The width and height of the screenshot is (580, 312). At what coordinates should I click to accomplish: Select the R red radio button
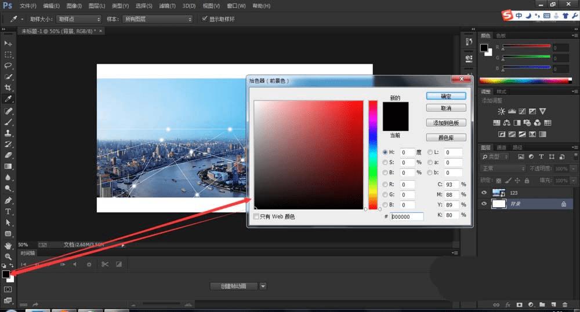point(385,184)
